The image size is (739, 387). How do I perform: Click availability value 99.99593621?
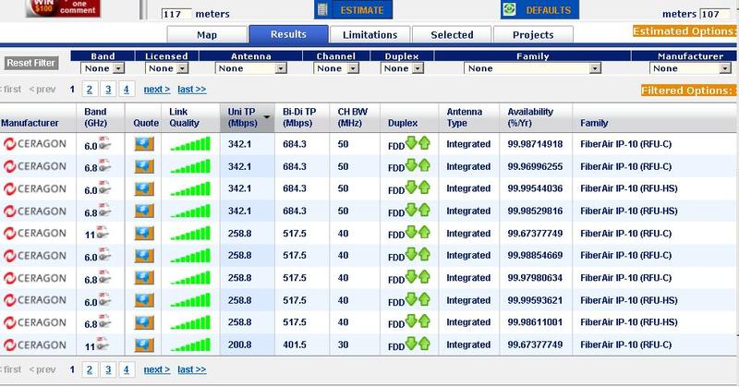[x=535, y=300]
